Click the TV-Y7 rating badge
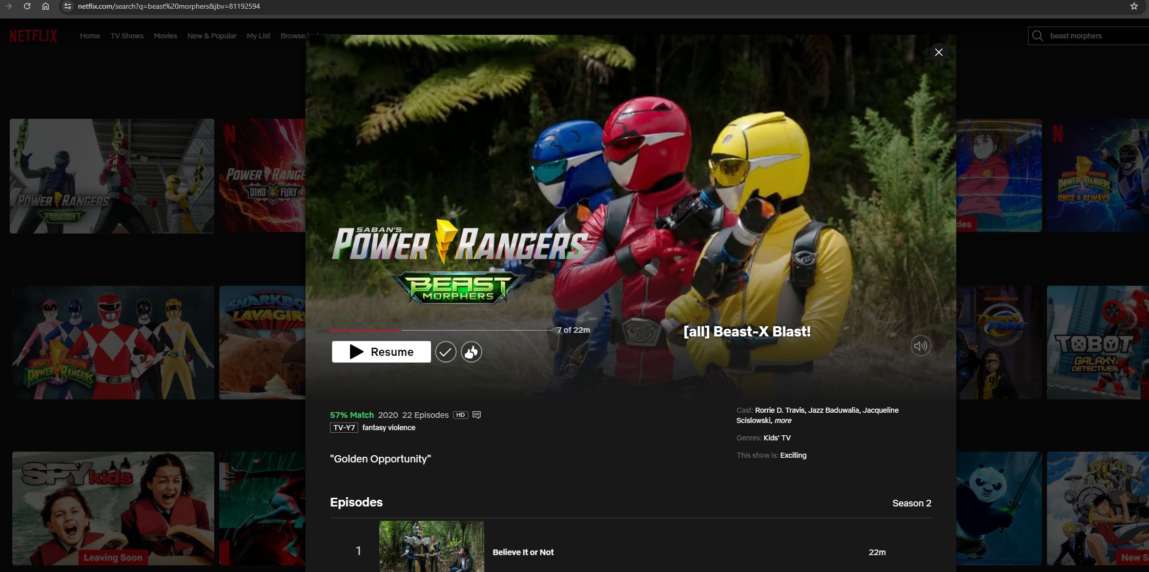 [x=344, y=428]
